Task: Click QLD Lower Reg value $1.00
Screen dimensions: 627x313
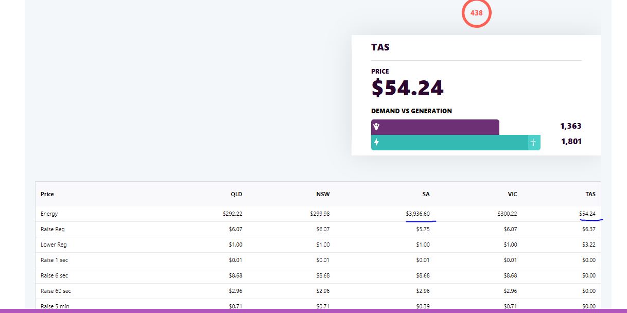Action: [x=236, y=245]
